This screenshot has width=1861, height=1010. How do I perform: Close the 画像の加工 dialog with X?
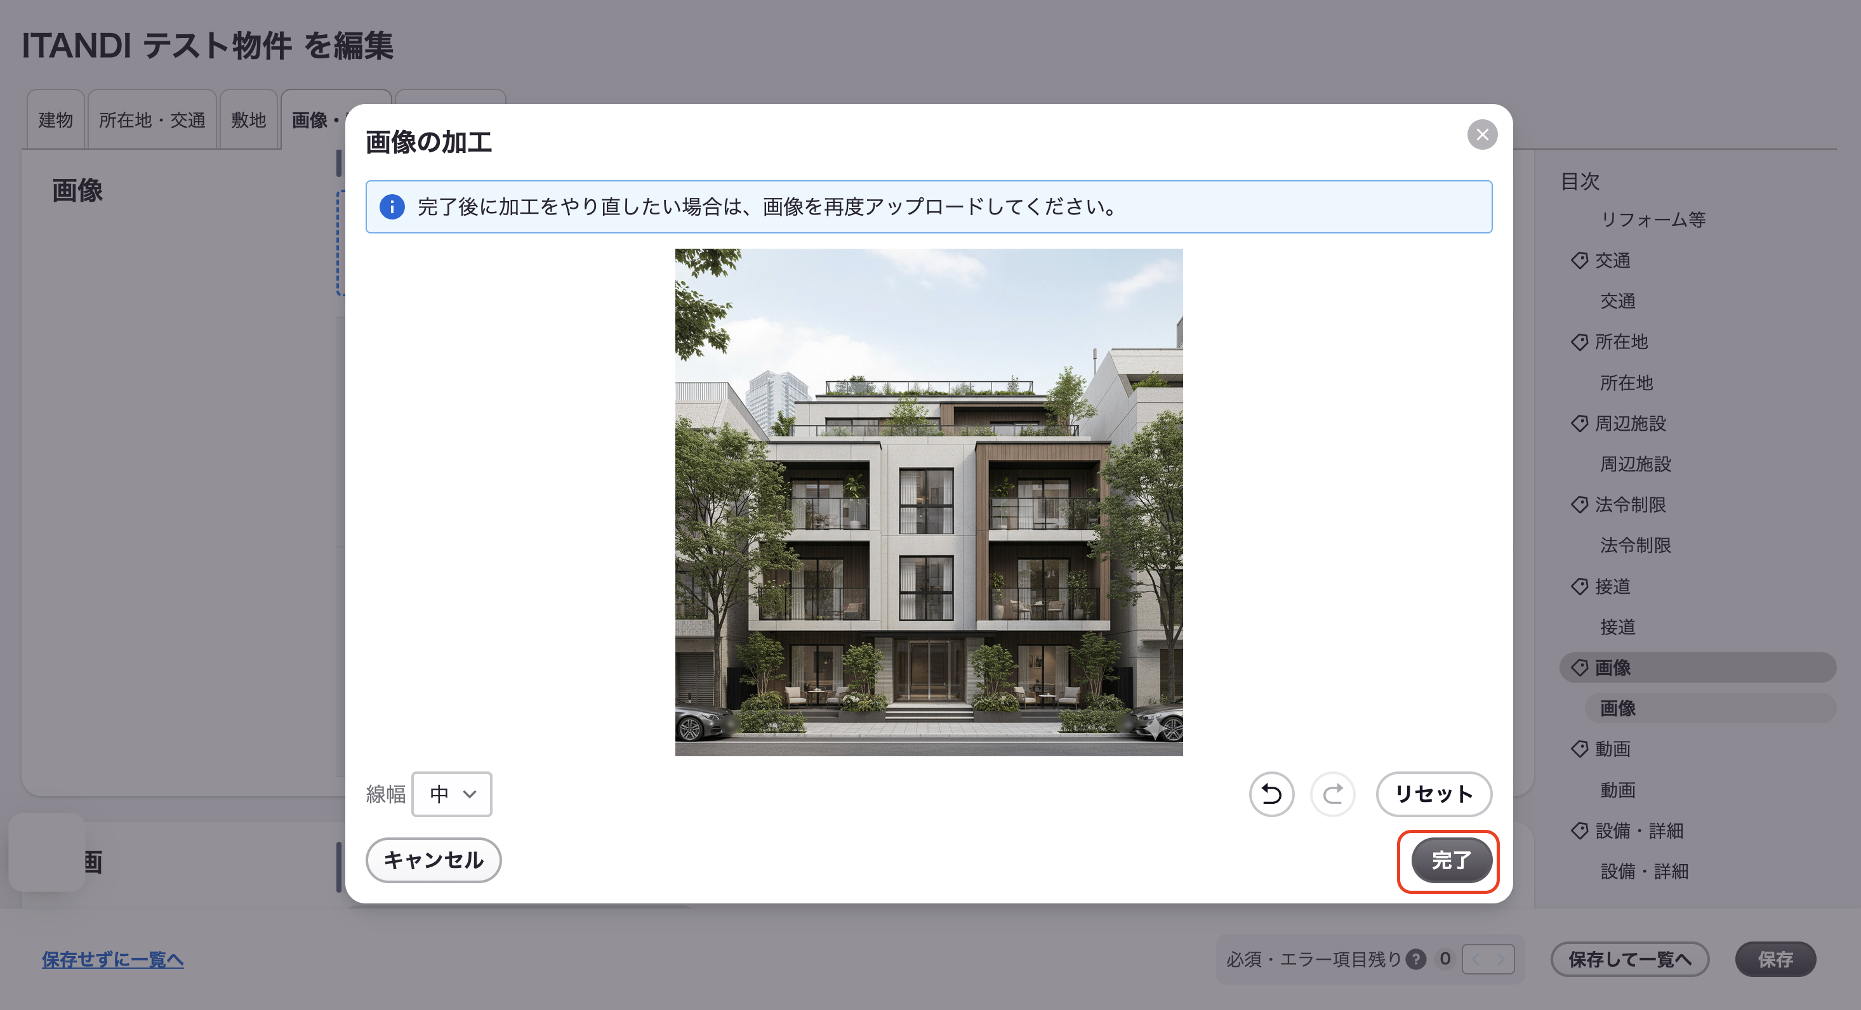pos(1481,134)
